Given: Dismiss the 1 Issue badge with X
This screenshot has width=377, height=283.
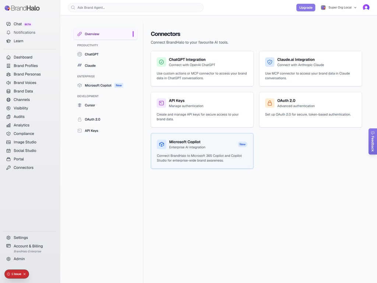Looking at the screenshot, I should pyautogui.click(x=25, y=274).
